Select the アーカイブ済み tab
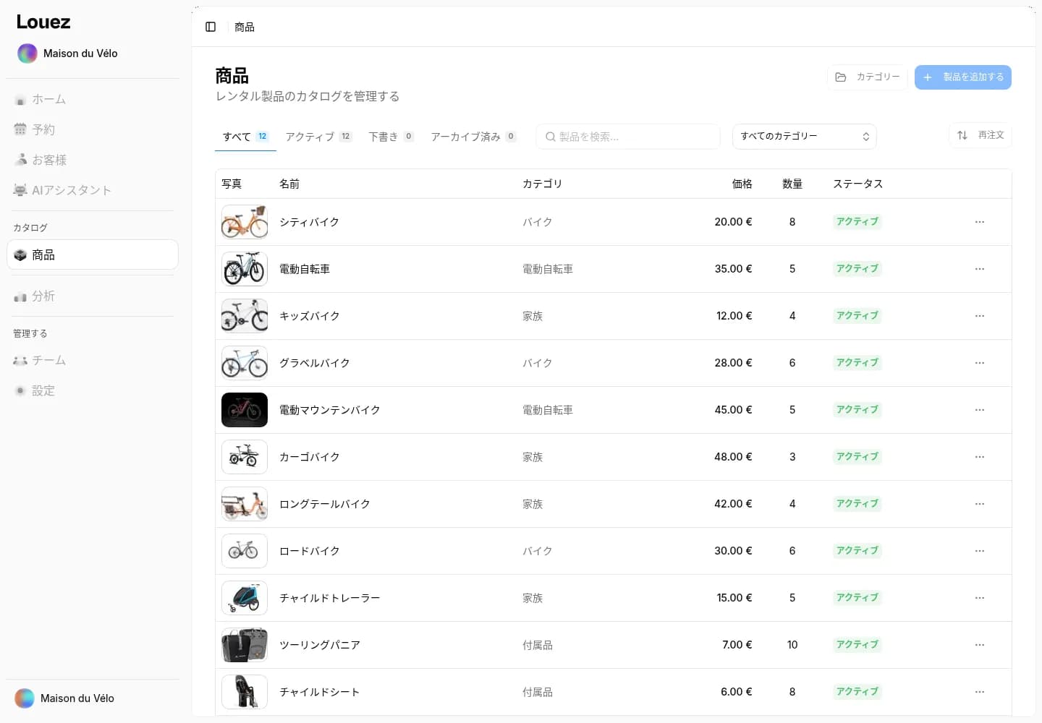1042x723 pixels. pos(473,137)
